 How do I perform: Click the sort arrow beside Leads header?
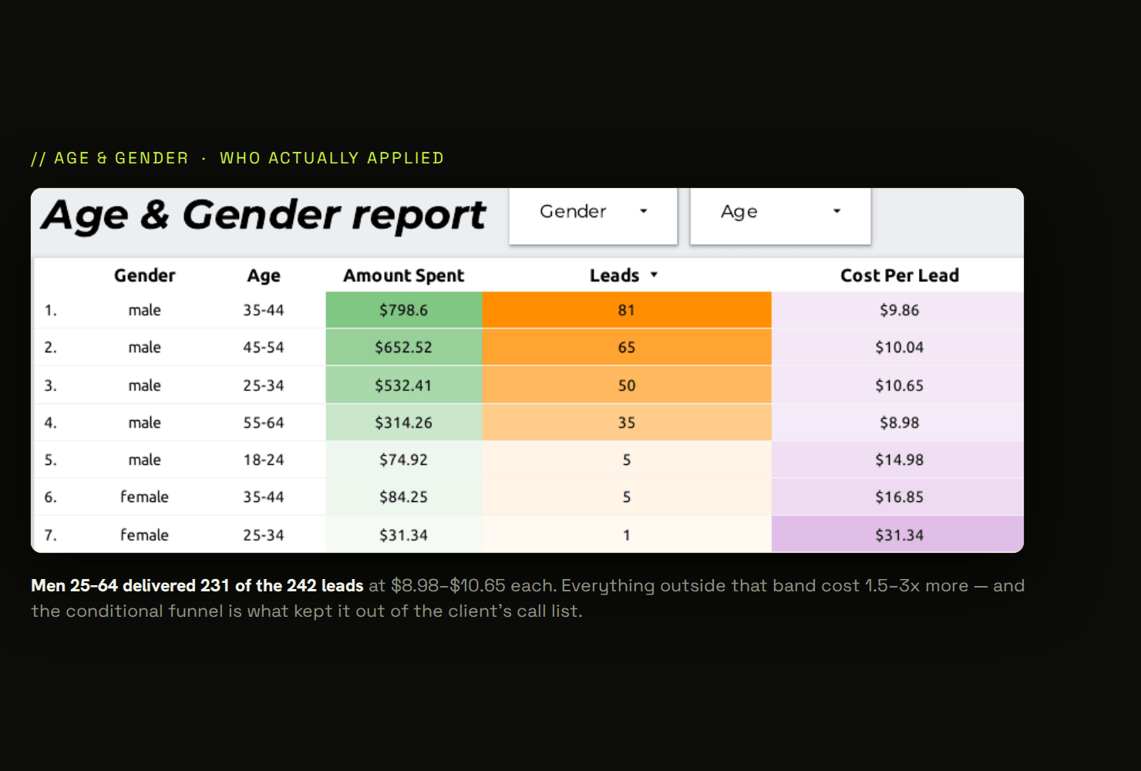pyautogui.click(x=654, y=274)
